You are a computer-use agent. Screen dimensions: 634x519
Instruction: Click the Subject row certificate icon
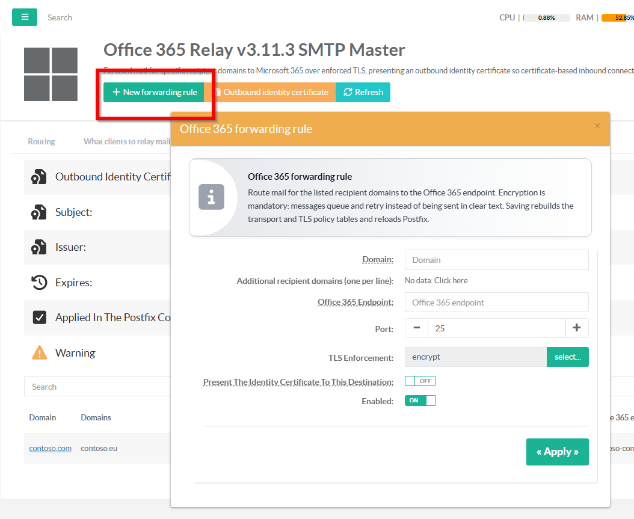(x=39, y=212)
